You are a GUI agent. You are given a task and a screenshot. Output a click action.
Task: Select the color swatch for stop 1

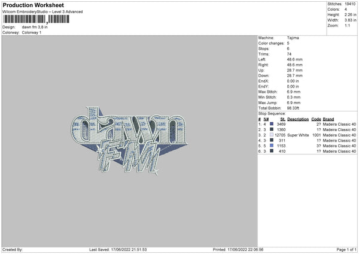(x=272, y=124)
